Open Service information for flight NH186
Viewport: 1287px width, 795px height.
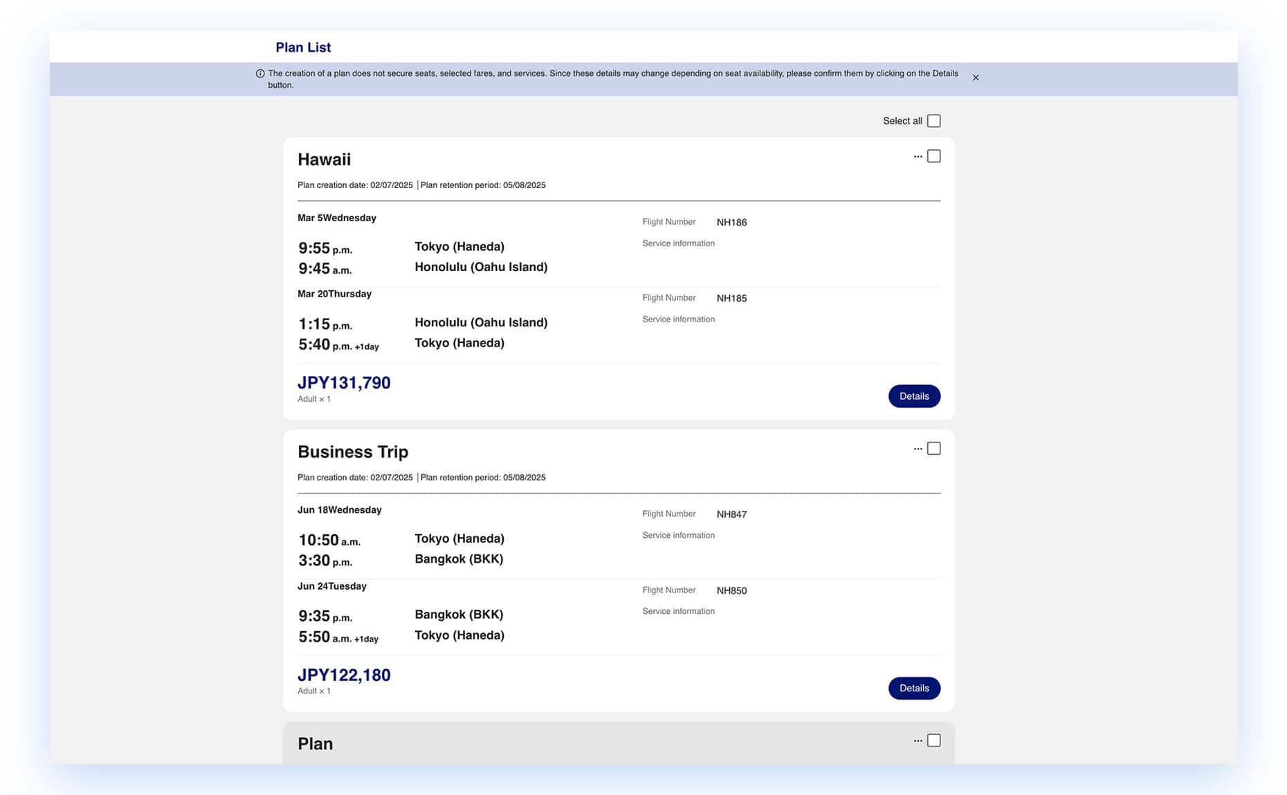678,243
